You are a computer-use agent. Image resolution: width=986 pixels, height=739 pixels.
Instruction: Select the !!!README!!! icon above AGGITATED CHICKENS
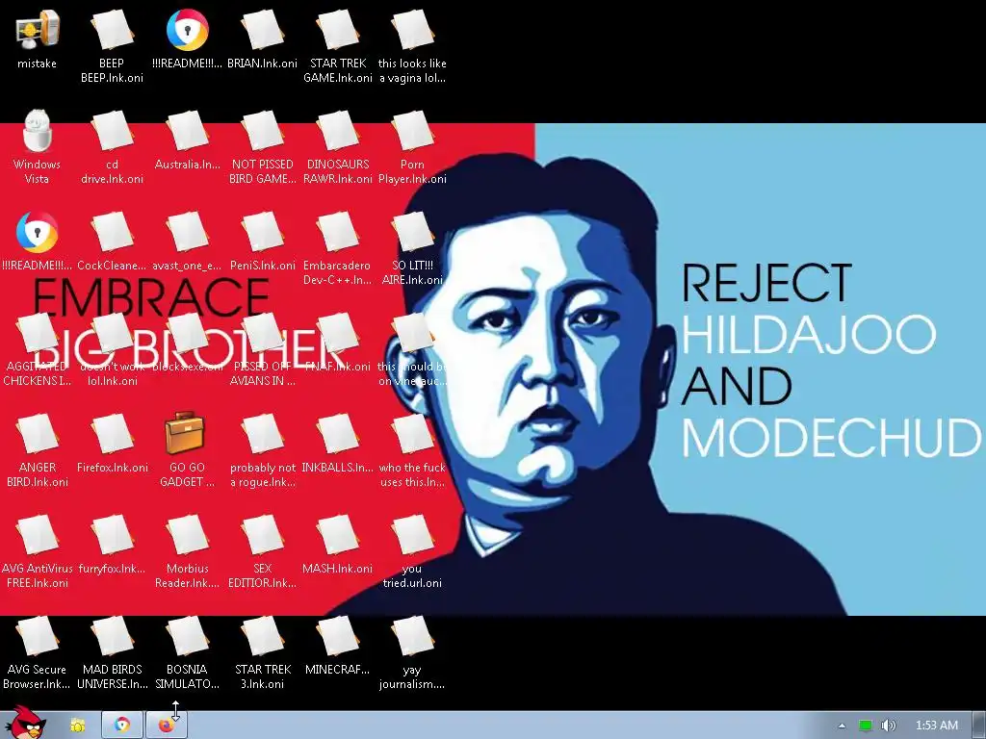(38, 233)
